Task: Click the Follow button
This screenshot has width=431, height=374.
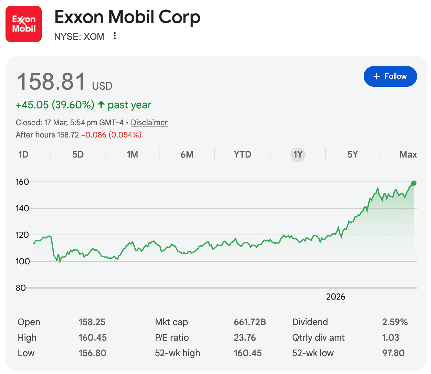Action: tap(390, 76)
